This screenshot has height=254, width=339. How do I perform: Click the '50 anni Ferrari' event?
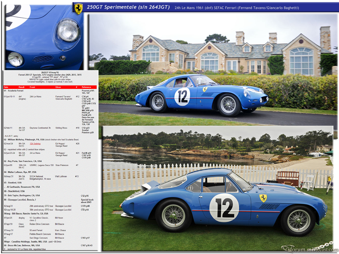[x=36, y=230]
